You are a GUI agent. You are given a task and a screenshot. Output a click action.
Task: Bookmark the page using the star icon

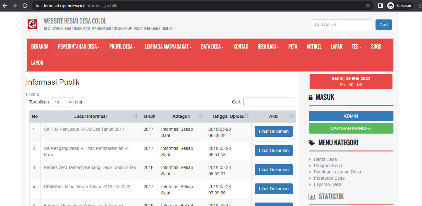click(367, 5)
